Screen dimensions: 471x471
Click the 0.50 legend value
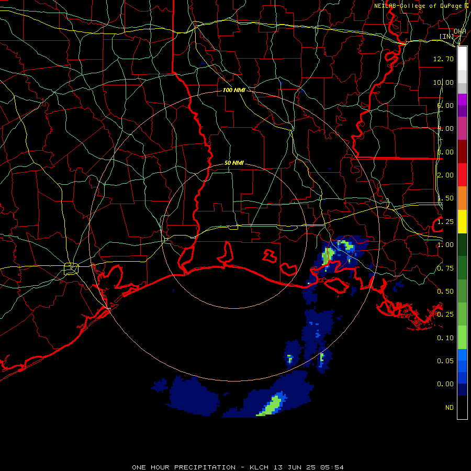(x=445, y=291)
